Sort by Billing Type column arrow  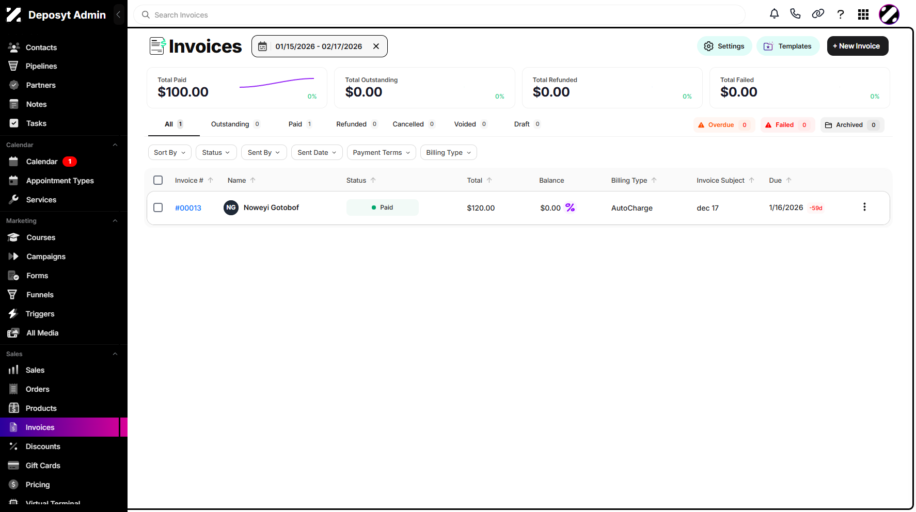[654, 180]
